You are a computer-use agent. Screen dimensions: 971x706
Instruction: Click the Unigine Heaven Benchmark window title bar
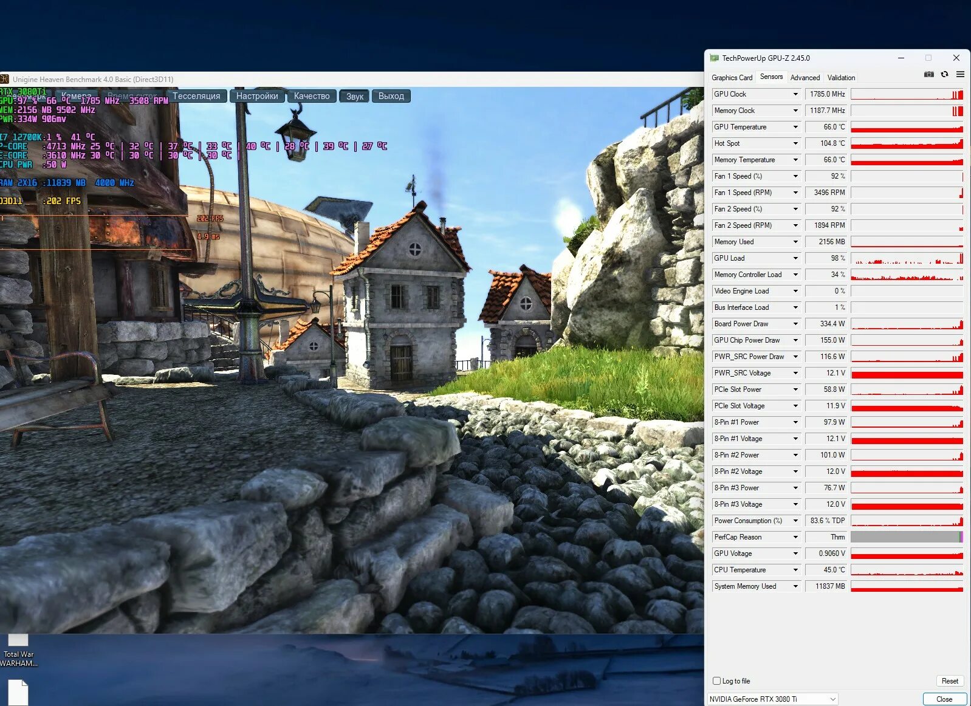click(352, 79)
